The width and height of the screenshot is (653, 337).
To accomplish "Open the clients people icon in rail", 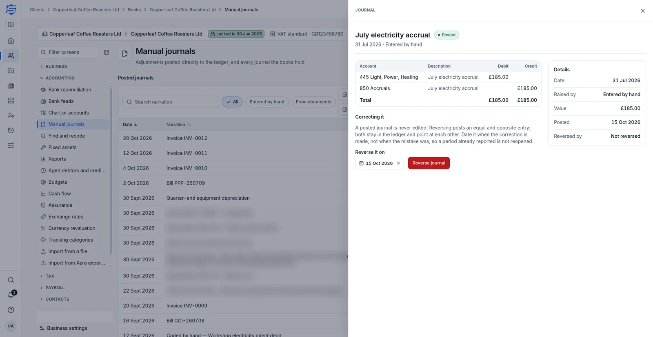I will point(11,56).
